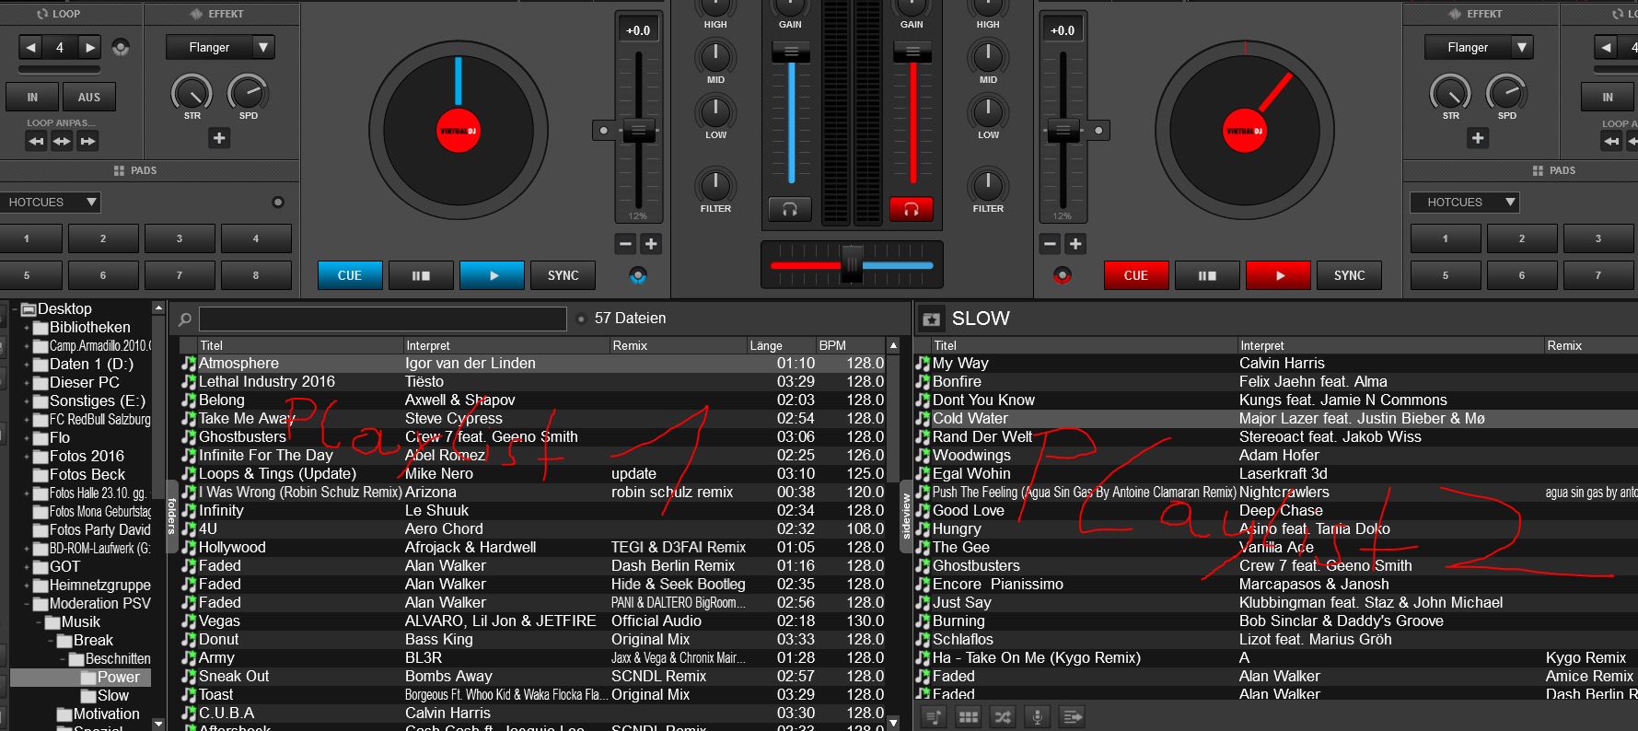Screen dimensions: 1638x731
Task: Click blue vinyl mode icon on left deck
Action: 638,275
